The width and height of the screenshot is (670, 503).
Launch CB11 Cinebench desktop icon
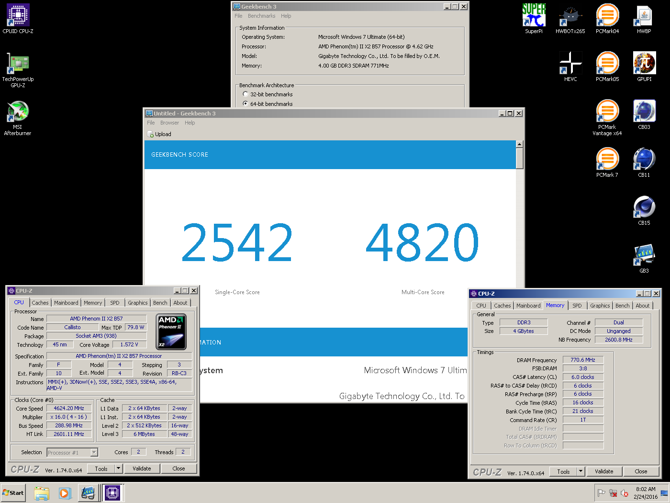(644, 162)
